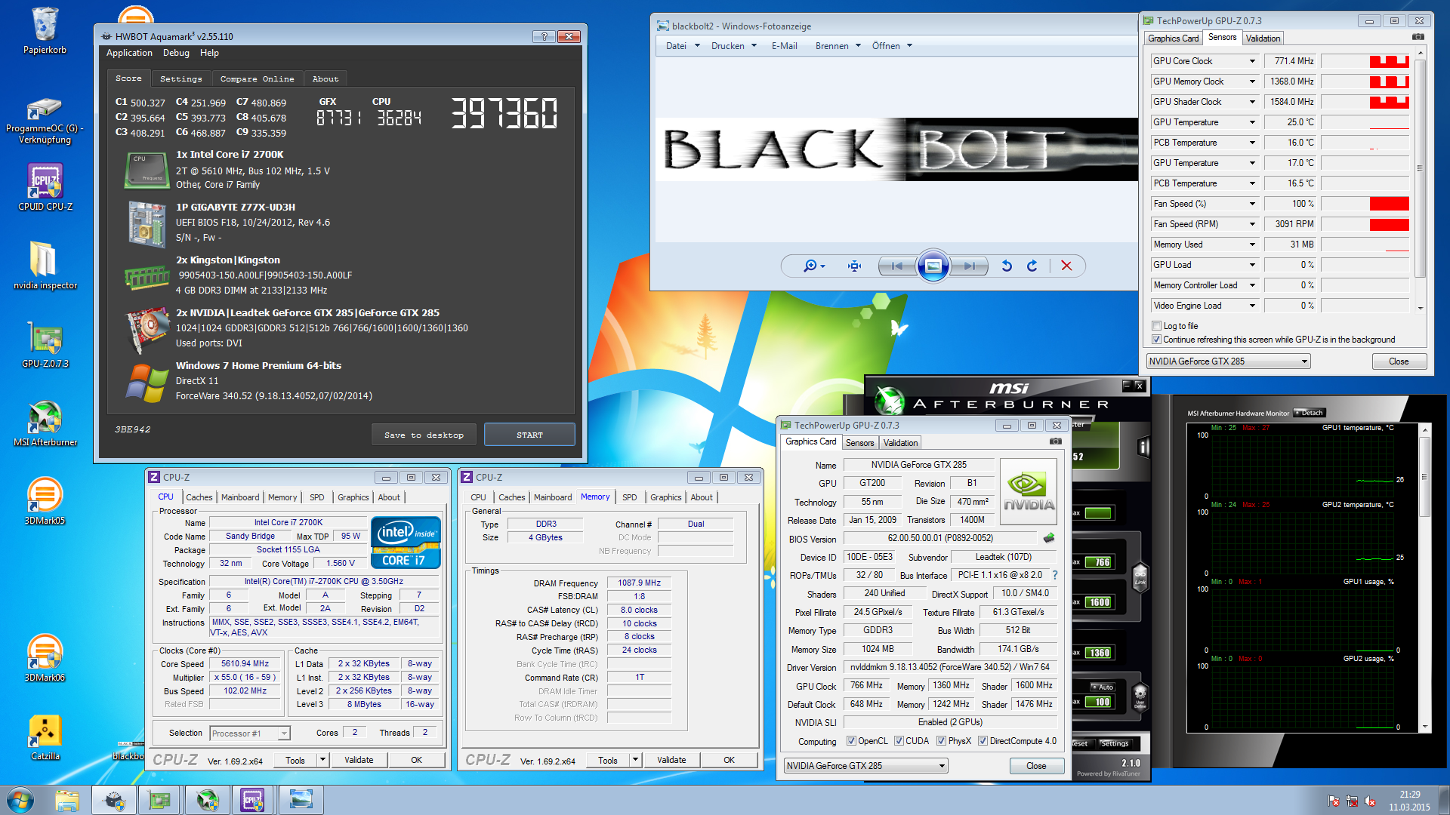The height and width of the screenshot is (815, 1450).
Task: Click the MSI Afterburner info button
Action: [1143, 447]
